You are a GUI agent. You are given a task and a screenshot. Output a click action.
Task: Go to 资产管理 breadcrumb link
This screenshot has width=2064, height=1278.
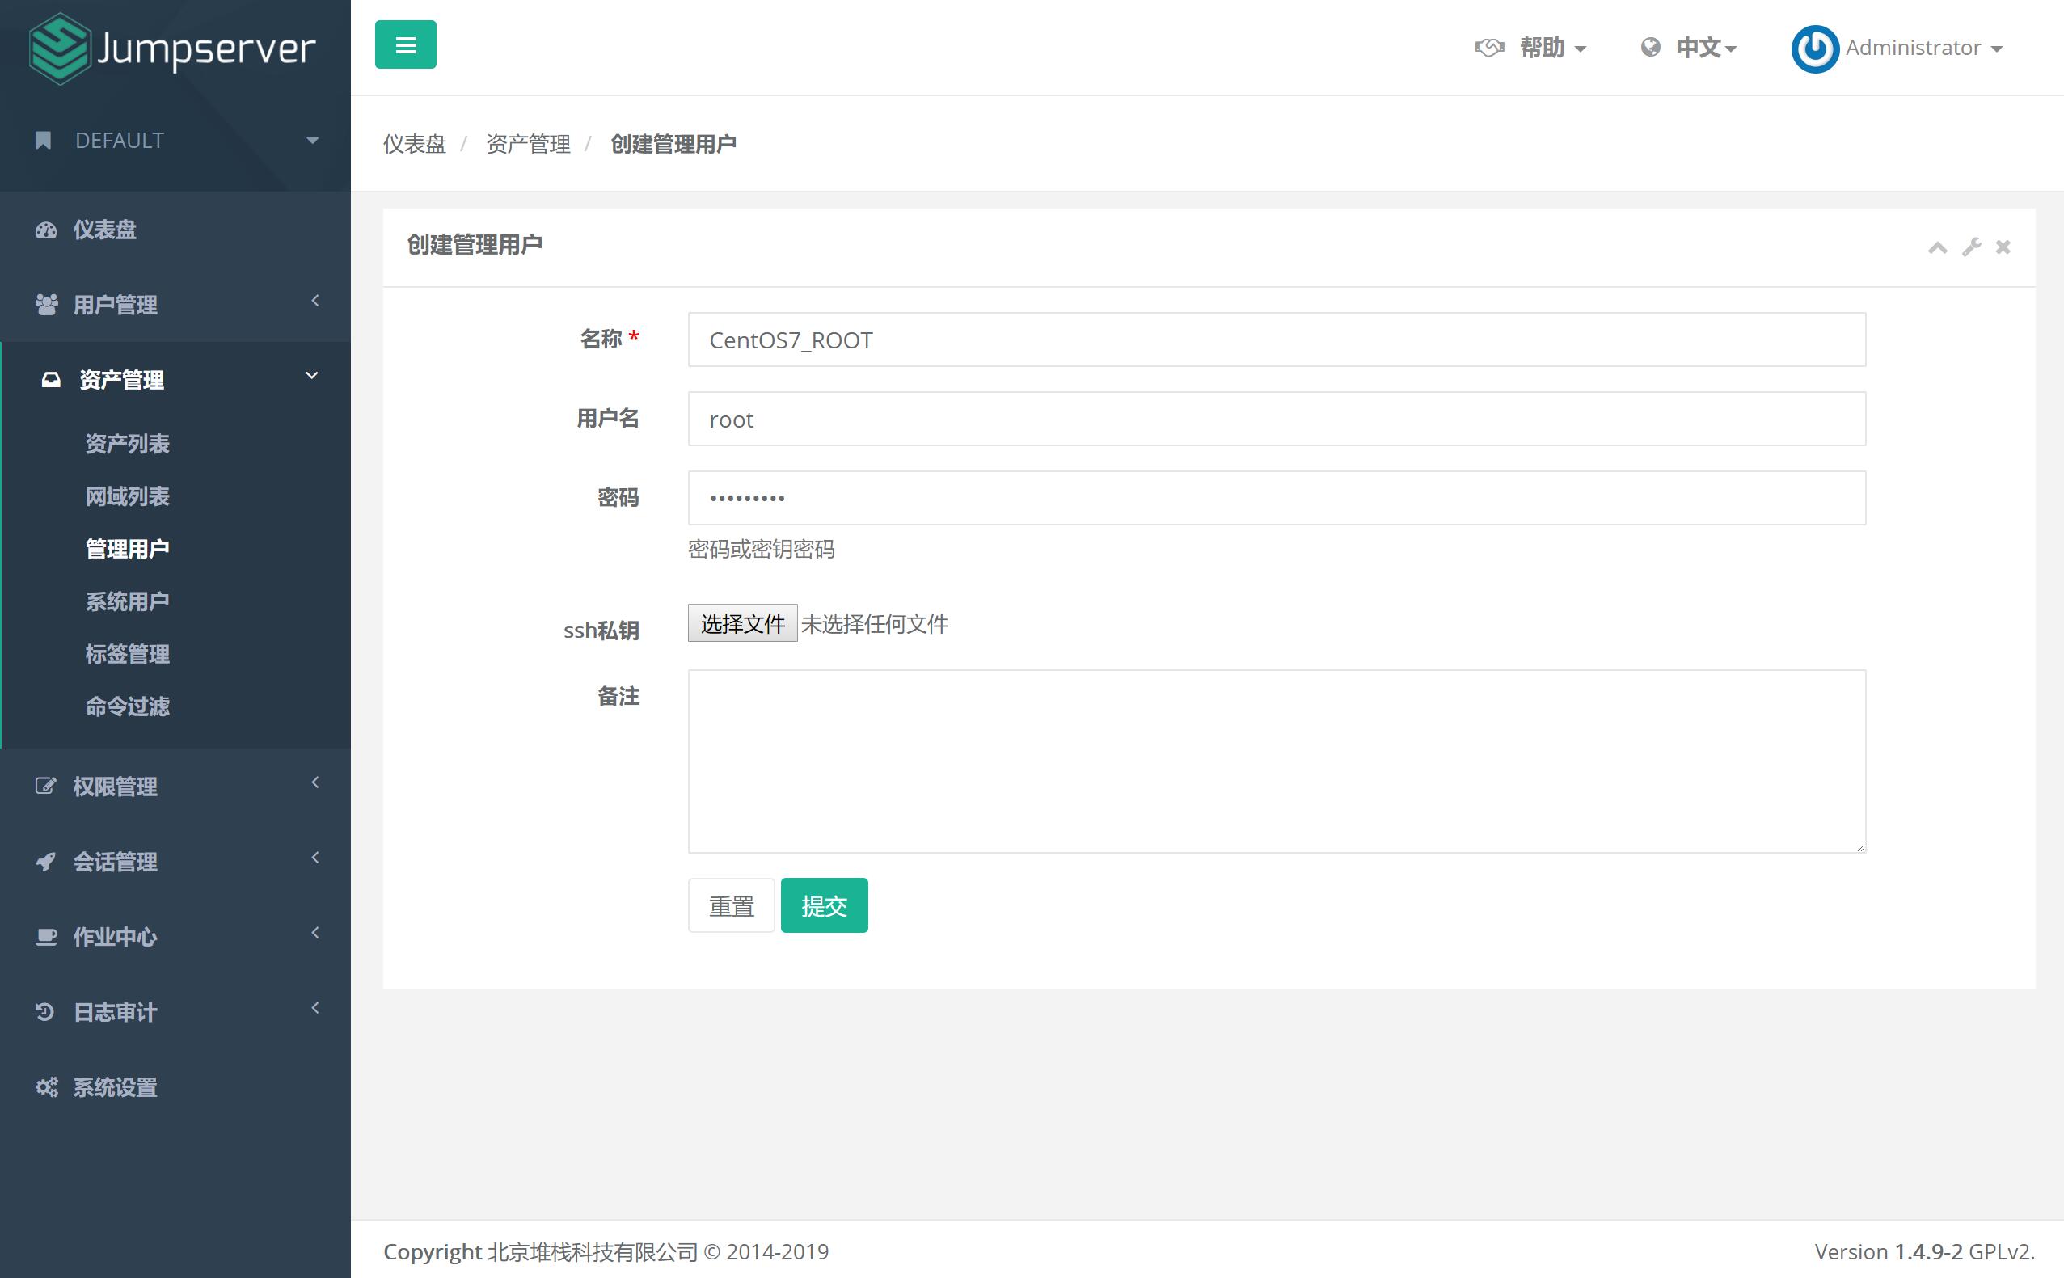click(x=528, y=144)
